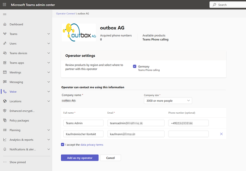Expand the Analytics & reports chevron
Image resolution: width=246 pixels, height=171 pixels.
48,140
